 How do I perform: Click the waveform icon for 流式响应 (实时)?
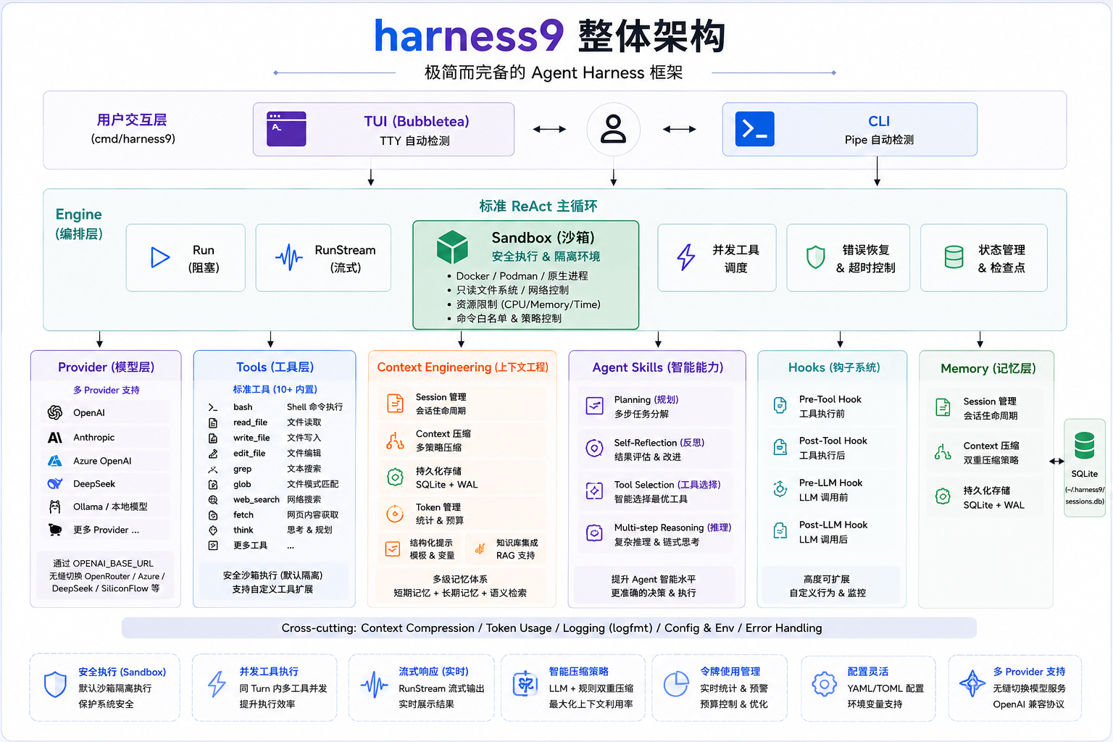coord(375,684)
